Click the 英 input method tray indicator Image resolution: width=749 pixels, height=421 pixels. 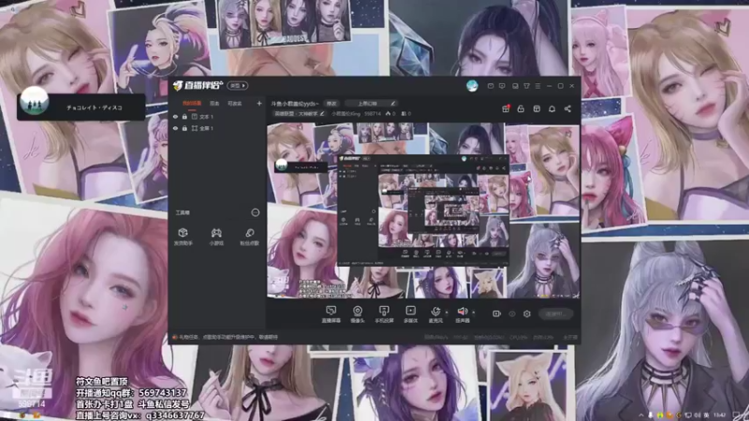pyautogui.click(x=706, y=415)
